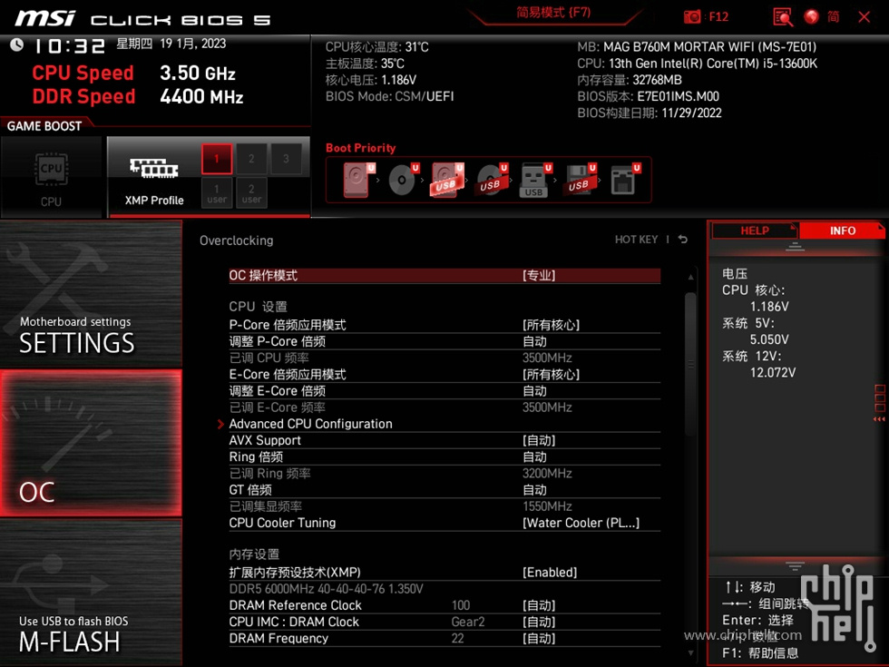Open CPU Cooler Tuning dropdown

pyautogui.click(x=444, y=523)
